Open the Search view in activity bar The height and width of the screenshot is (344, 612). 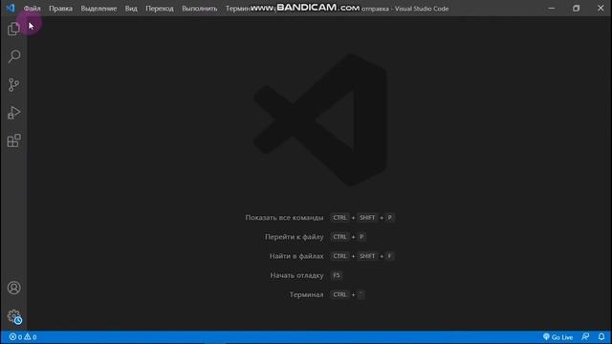tap(13, 56)
